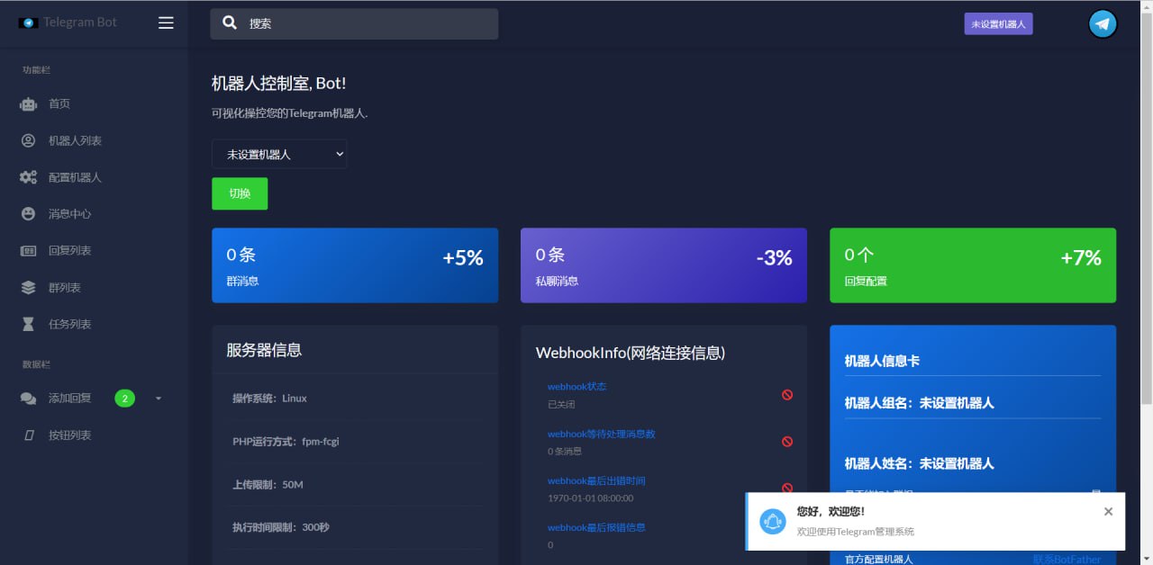This screenshot has height=565, width=1153.
Task: Click the layers icon beside 群列表
Action: point(29,288)
